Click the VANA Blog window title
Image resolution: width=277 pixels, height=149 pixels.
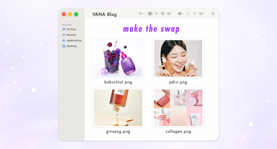click(104, 14)
